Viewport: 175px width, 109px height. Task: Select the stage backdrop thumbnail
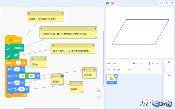point(169,69)
